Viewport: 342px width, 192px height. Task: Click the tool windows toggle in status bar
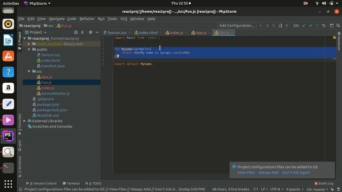(x=21, y=189)
